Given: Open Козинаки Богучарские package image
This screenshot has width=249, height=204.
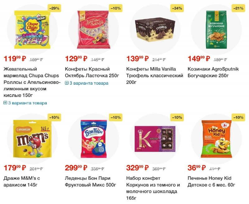Looking at the screenshot, I should [x=216, y=30].
